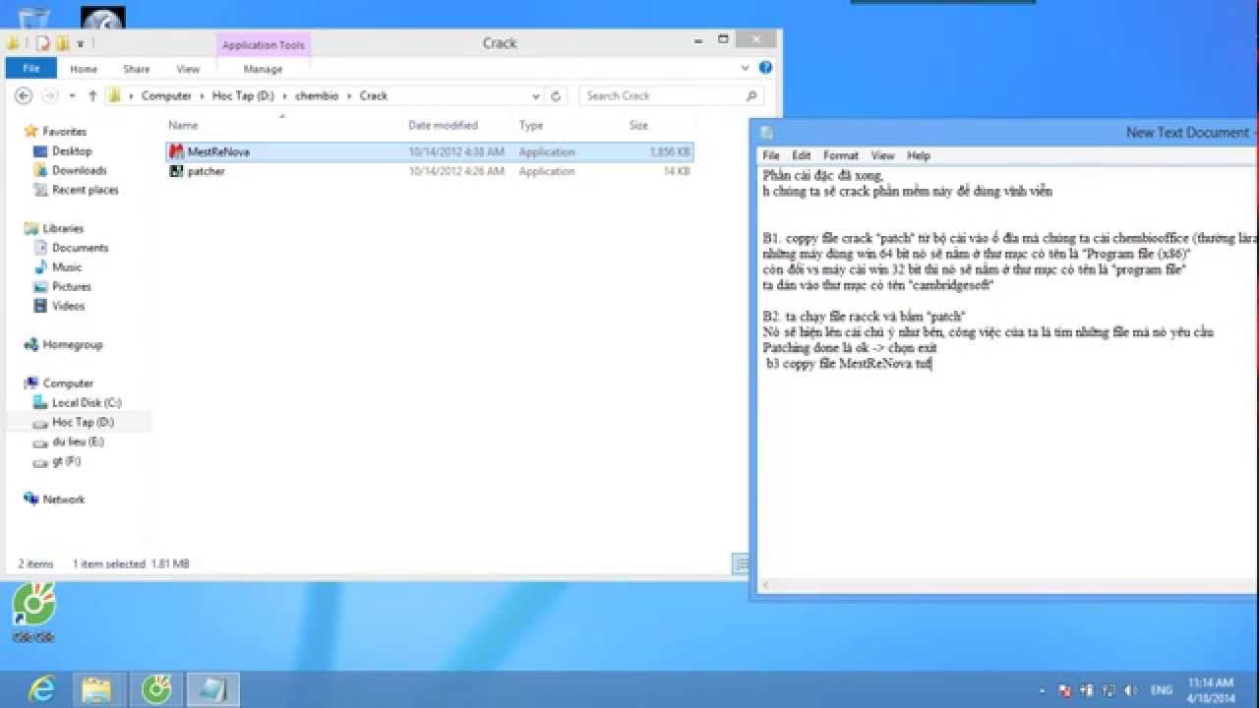Click Application Tools contextual tab header

263,44
